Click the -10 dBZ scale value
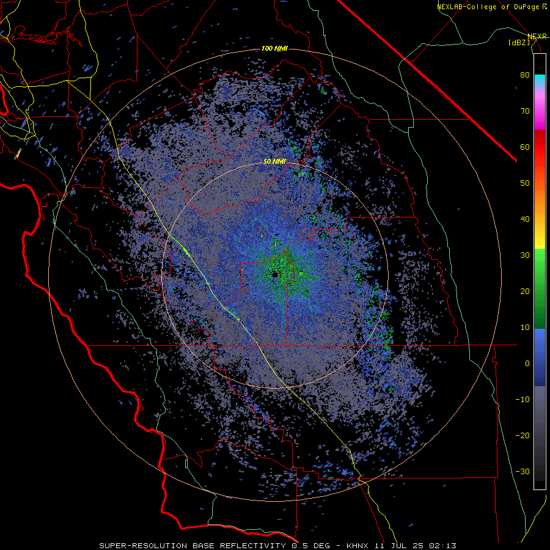Viewport: 550px width, 550px height. (x=522, y=400)
